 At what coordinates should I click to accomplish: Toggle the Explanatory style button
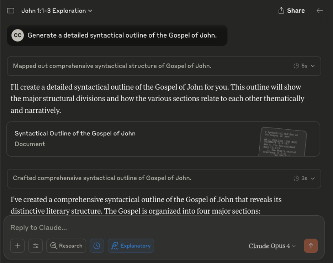(x=131, y=246)
